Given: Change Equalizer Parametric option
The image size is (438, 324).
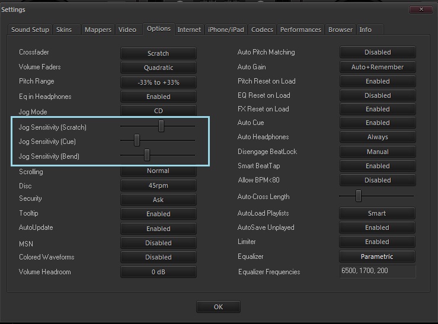Looking at the screenshot, I should click(377, 256).
